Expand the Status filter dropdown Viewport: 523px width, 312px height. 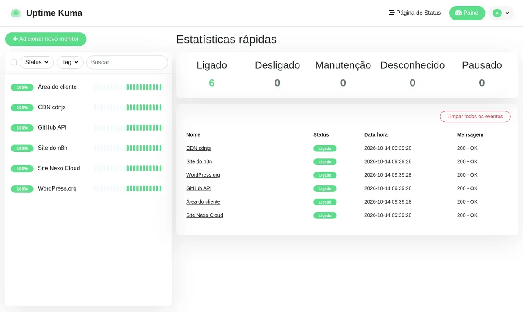click(37, 62)
